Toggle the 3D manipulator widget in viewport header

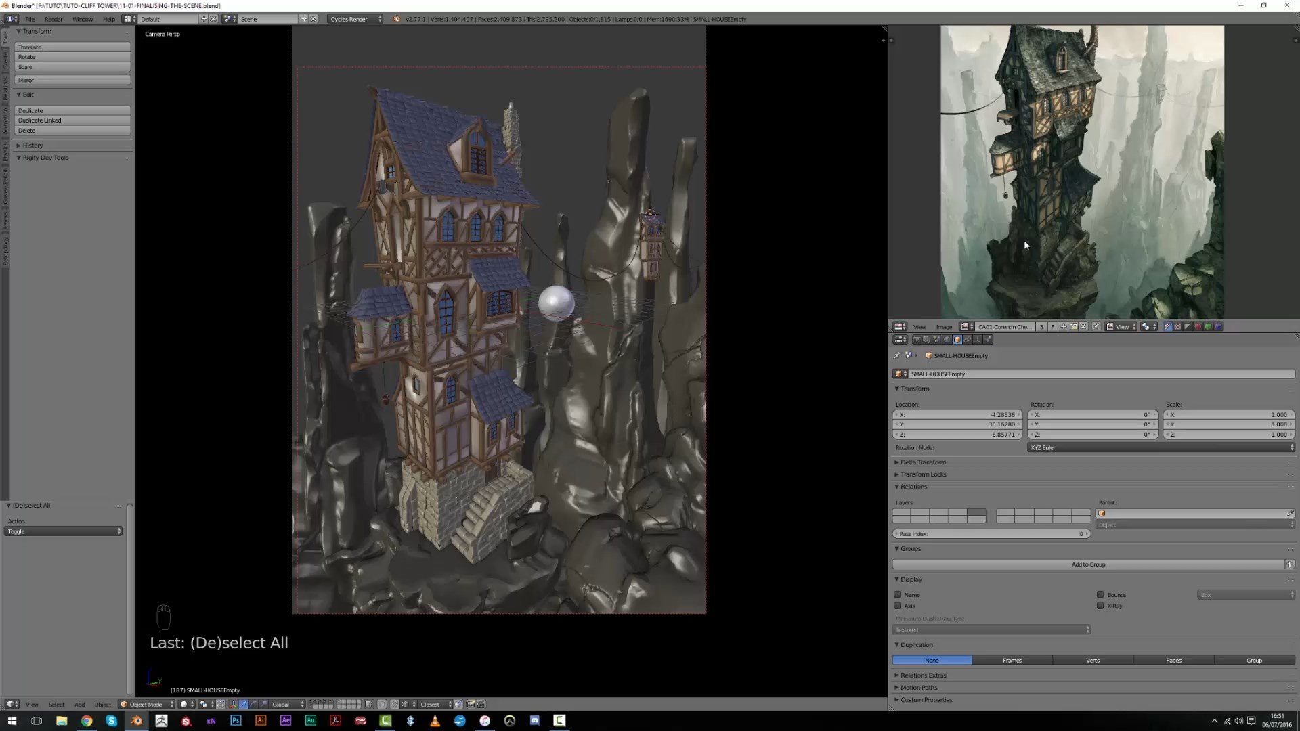coord(233,704)
